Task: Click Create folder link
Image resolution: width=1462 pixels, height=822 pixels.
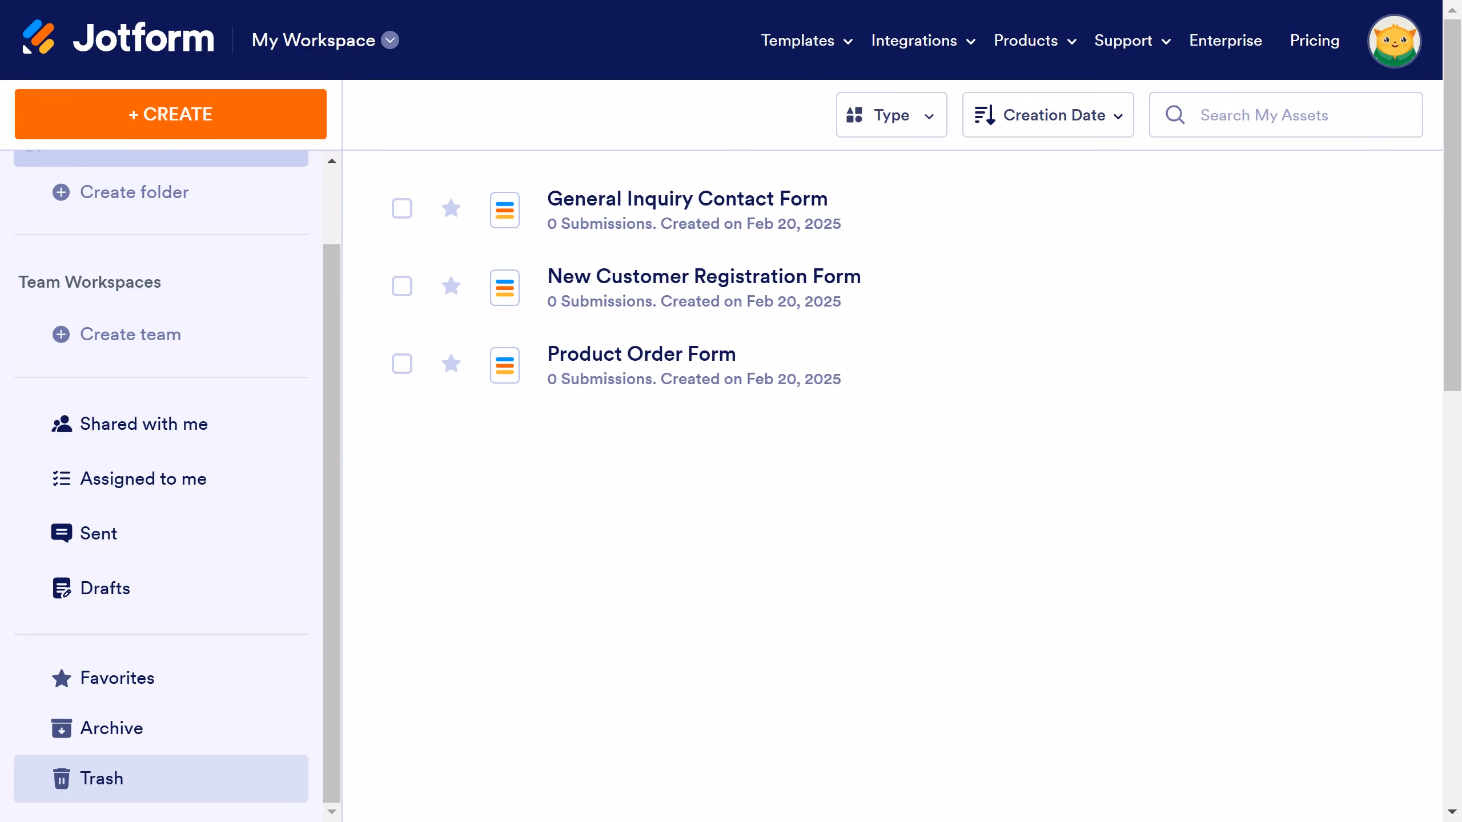Action: (x=134, y=192)
